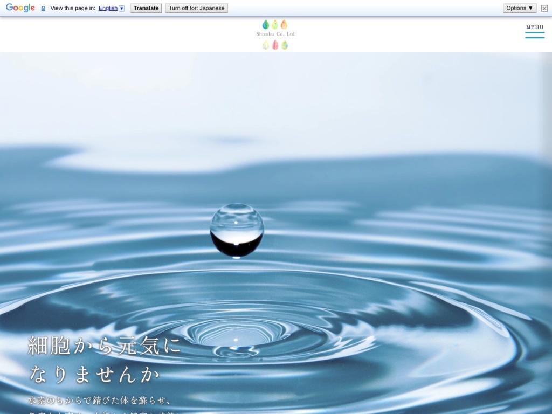This screenshot has height=414, width=552.
Task: Close the Google Translate bar
Action: (x=544, y=8)
